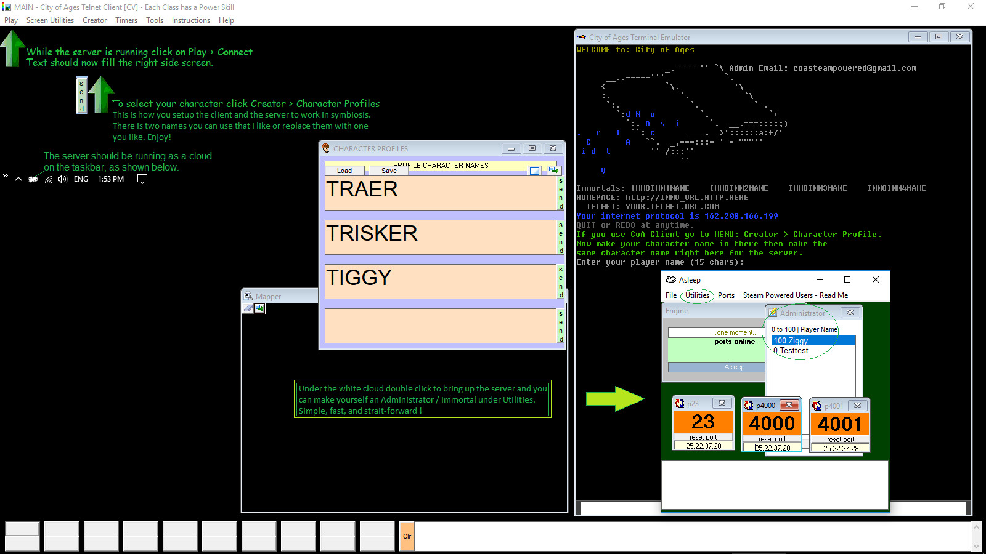Open the Ports menu in the Asleep window
The height and width of the screenshot is (554, 986).
pos(726,295)
